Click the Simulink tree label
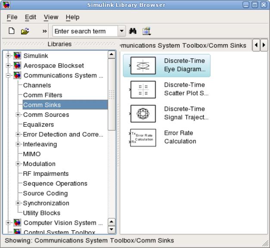 (36, 56)
